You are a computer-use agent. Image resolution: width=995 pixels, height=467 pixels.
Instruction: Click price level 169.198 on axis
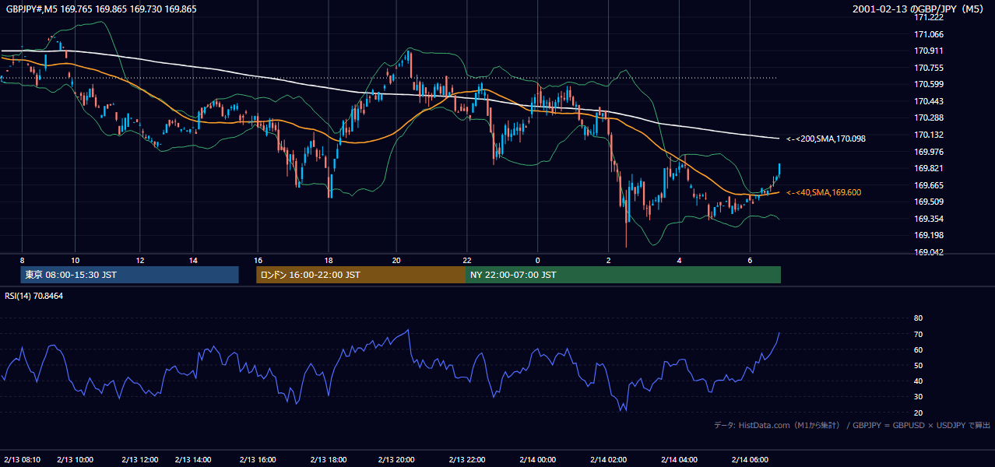[929, 235]
